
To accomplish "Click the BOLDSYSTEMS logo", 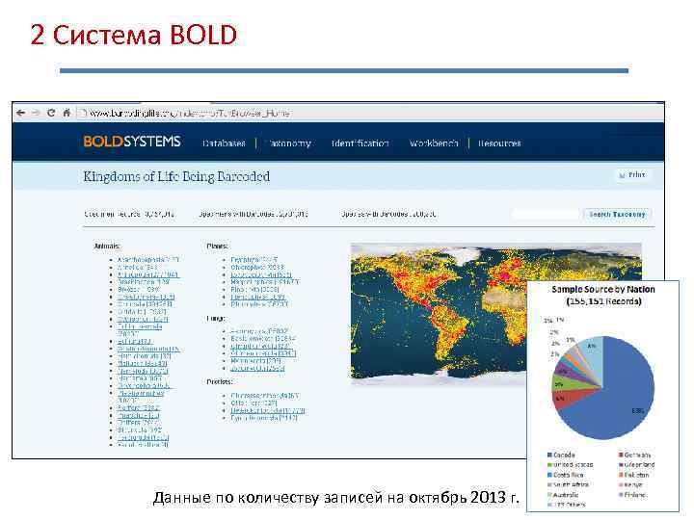I will [132, 142].
